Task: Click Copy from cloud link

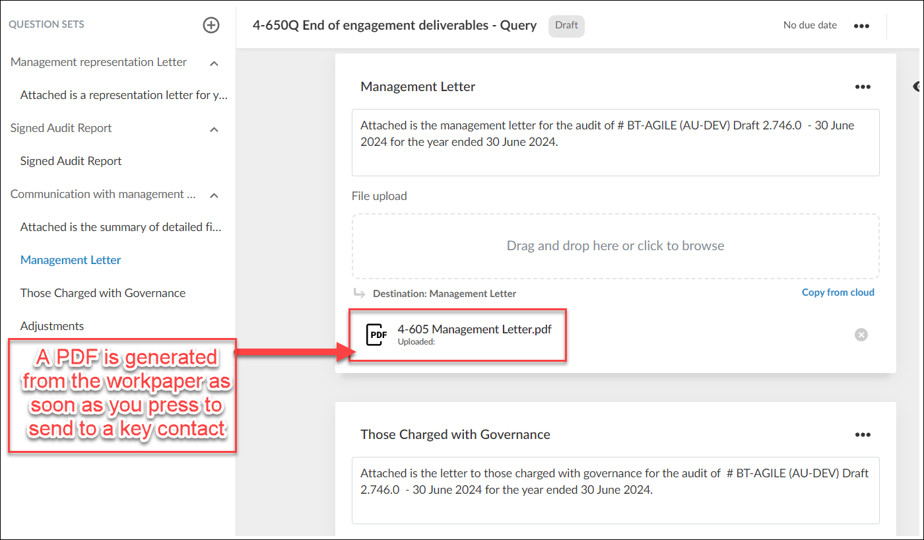Action: [x=838, y=292]
